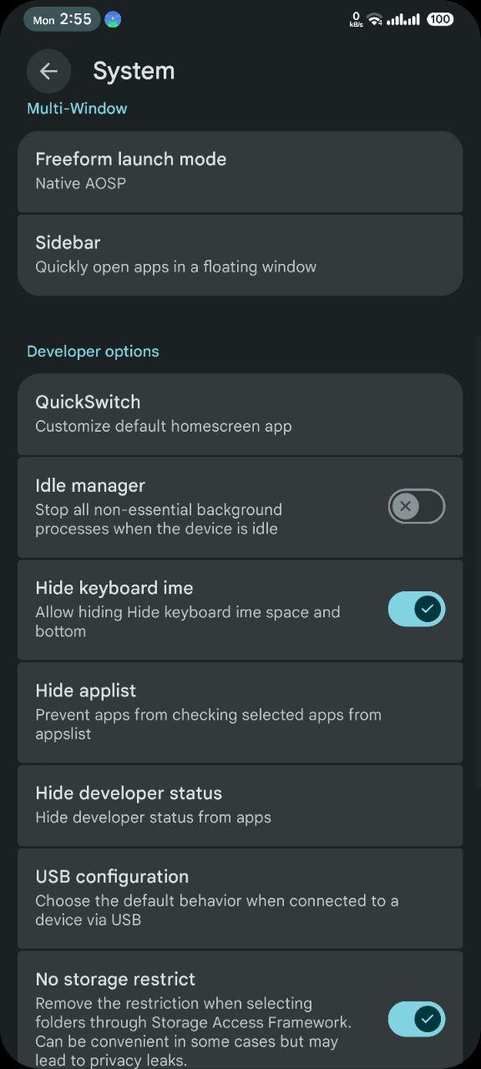Viewport: 481px width, 1069px height.
Task: Tap the round app icon beside clock
Action: (113, 19)
